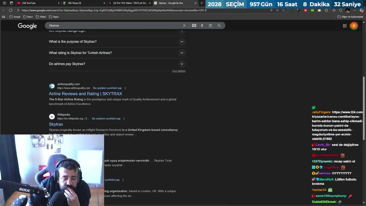Click the "Geri bildirim" link

pos(179,71)
